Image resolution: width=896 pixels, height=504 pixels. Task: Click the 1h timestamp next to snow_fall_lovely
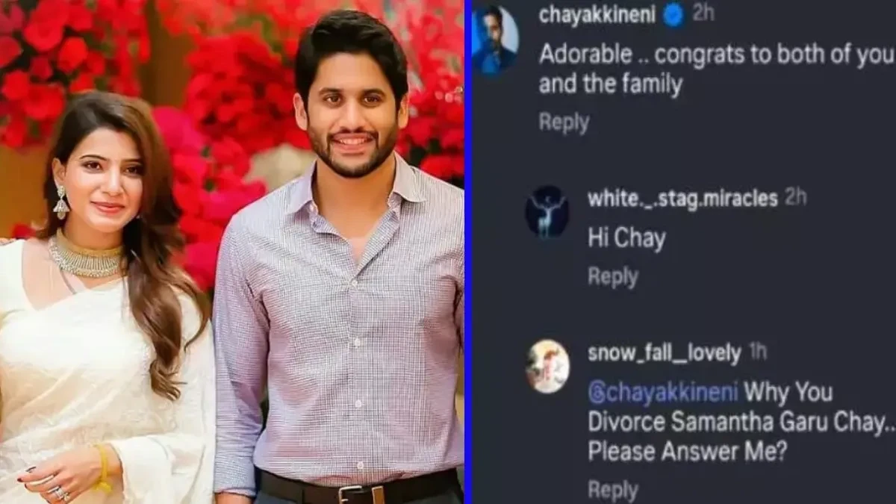pos(757,352)
